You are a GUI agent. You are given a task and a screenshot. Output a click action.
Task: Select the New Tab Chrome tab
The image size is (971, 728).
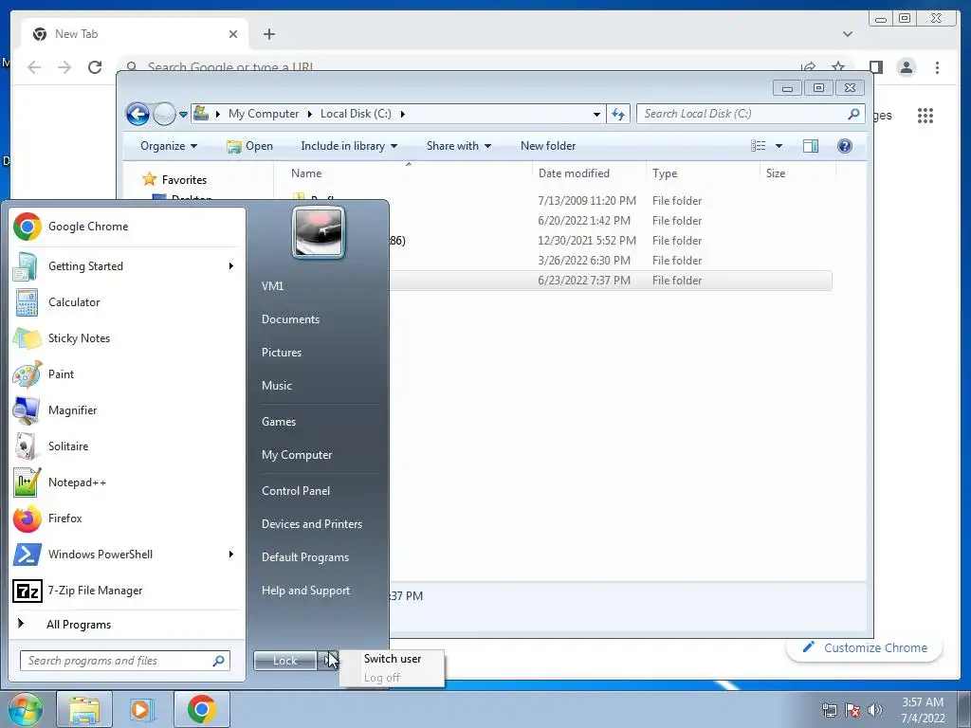pyautogui.click(x=135, y=34)
